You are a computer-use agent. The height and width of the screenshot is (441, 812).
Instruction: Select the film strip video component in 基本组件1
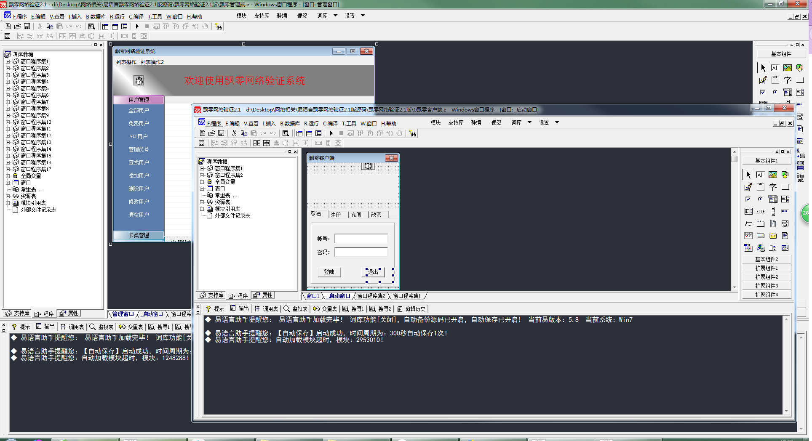click(773, 223)
